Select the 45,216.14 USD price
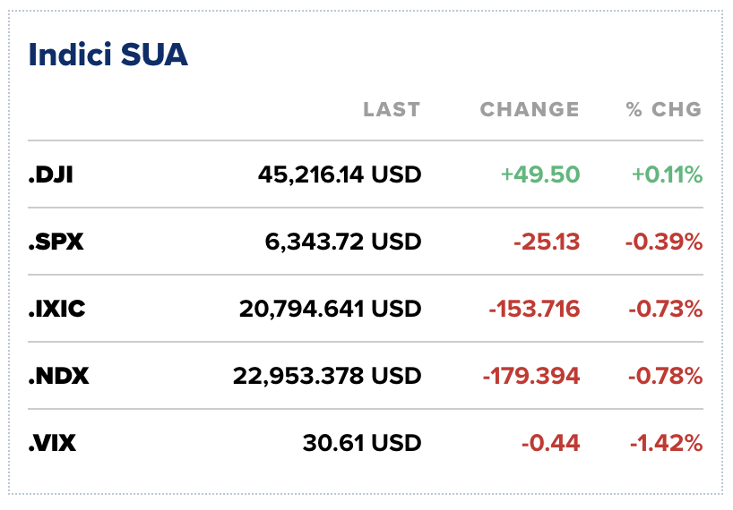 (x=339, y=174)
